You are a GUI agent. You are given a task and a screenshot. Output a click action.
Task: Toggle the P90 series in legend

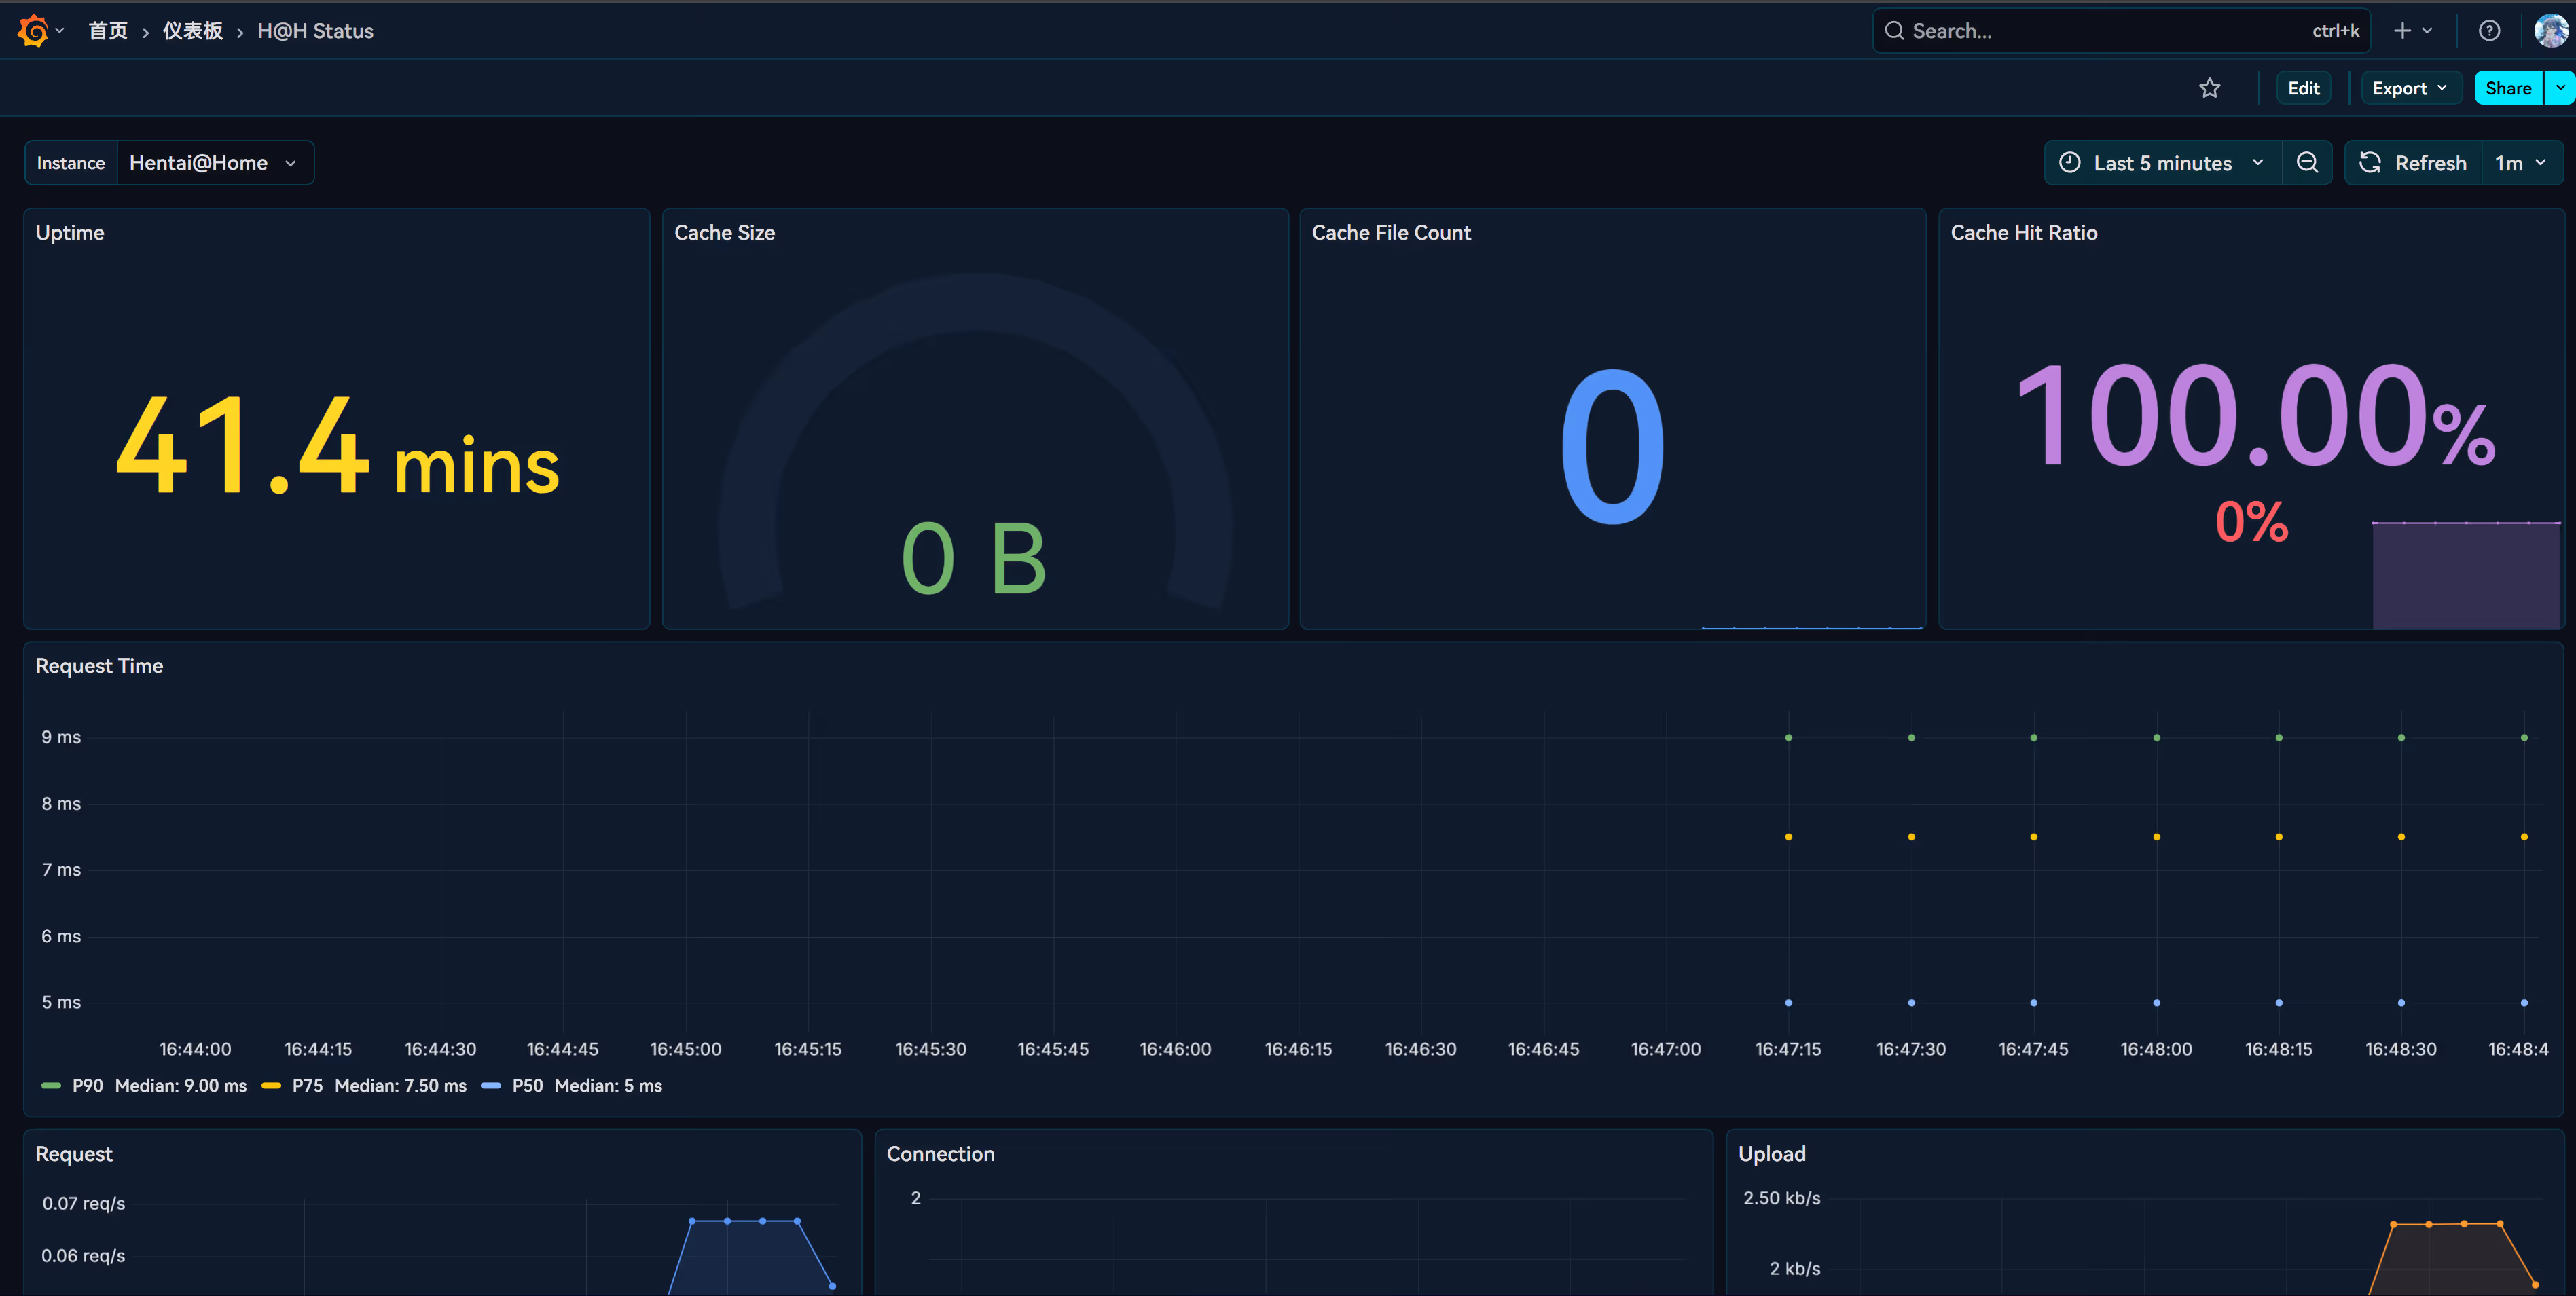click(x=87, y=1085)
